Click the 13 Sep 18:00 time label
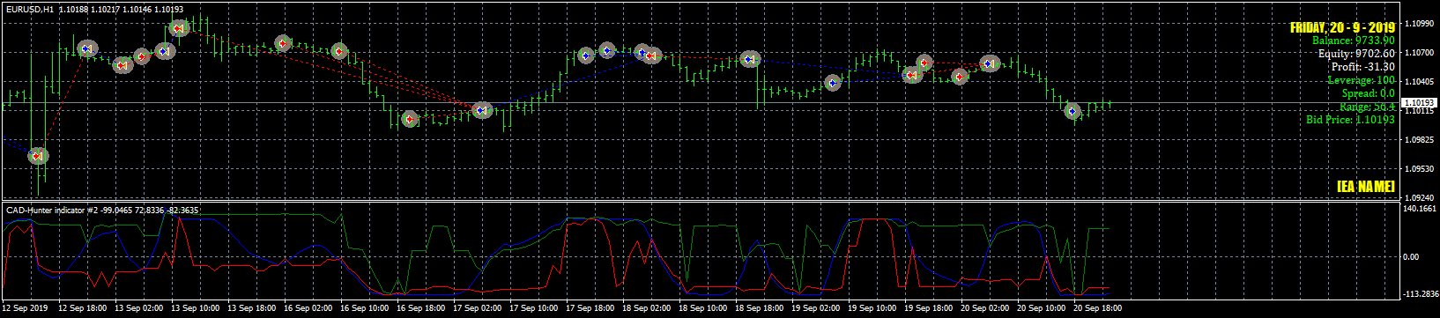Image resolution: width=1440 pixels, height=318 pixels. tap(253, 308)
